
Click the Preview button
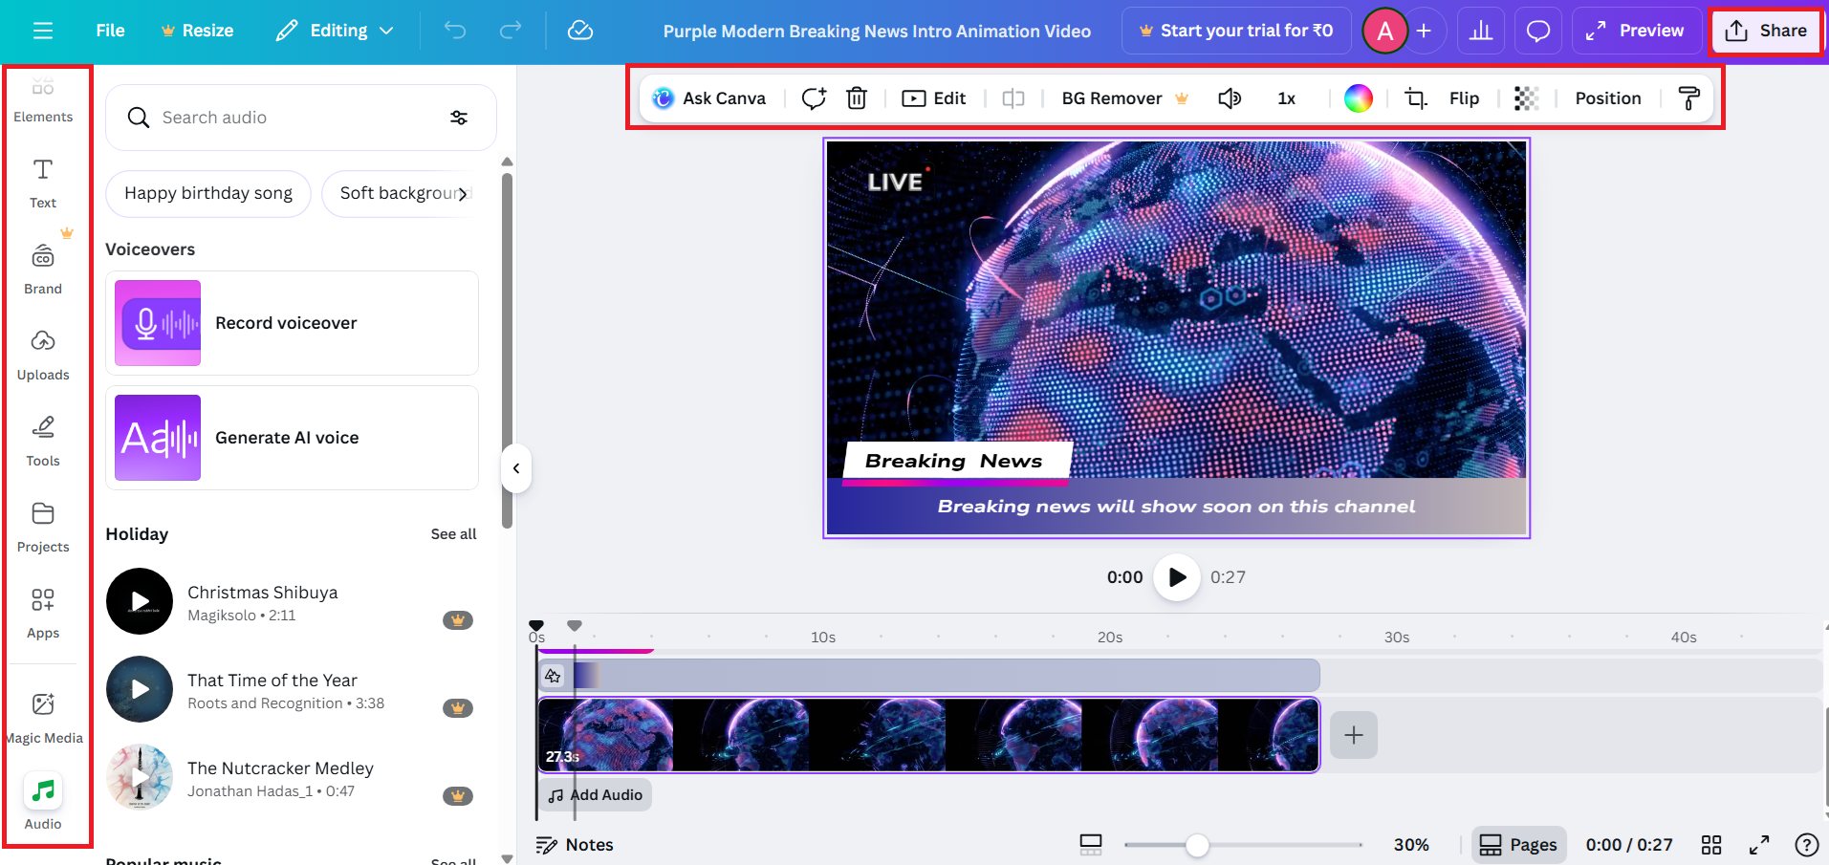pyautogui.click(x=1637, y=31)
